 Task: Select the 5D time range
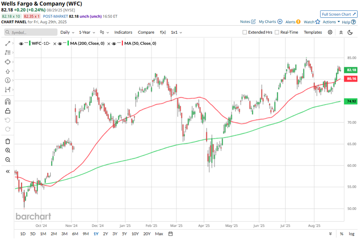pyautogui.click(x=33, y=234)
